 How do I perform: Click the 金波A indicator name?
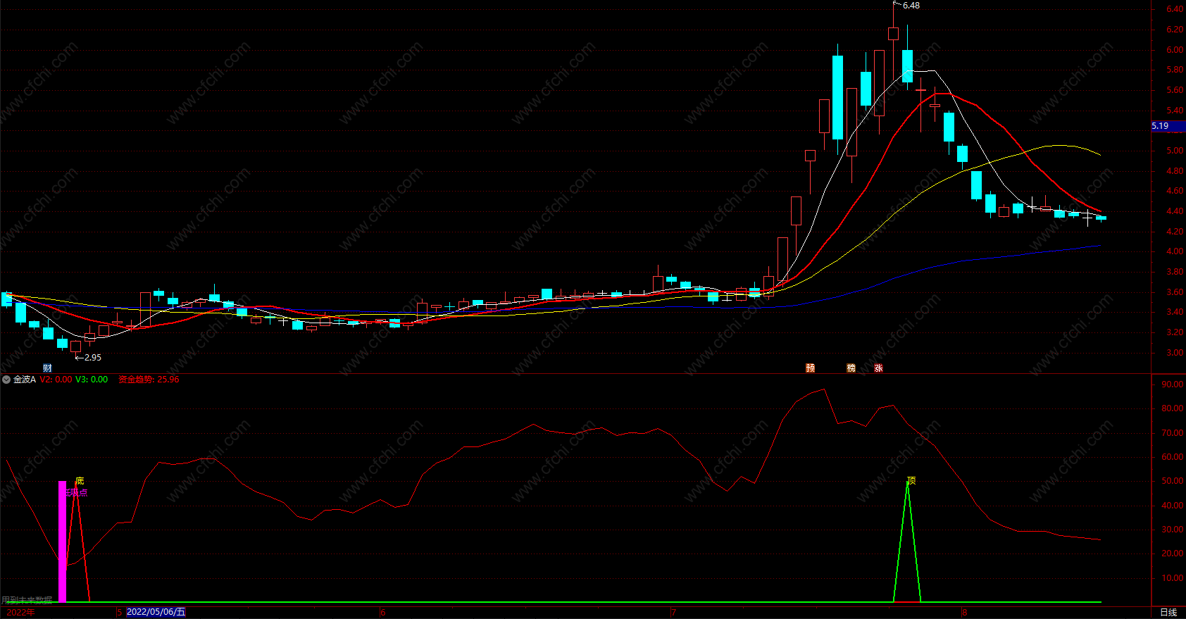[25, 380]
